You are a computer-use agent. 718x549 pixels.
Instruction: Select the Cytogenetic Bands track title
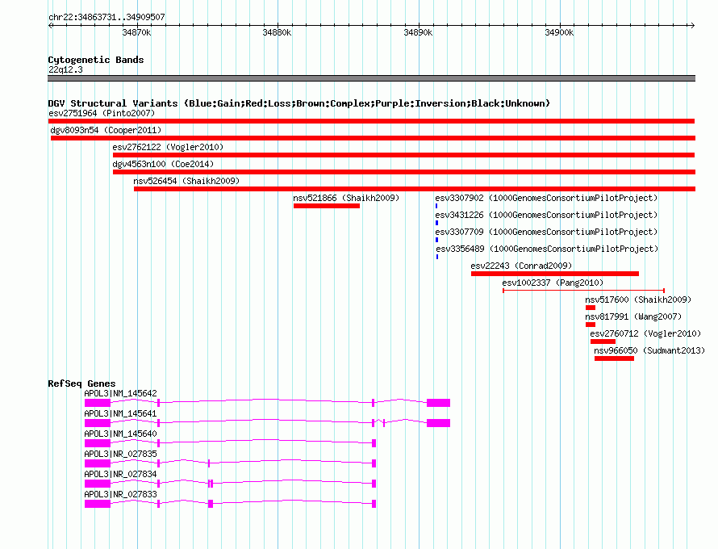click(x=96, y=60)
